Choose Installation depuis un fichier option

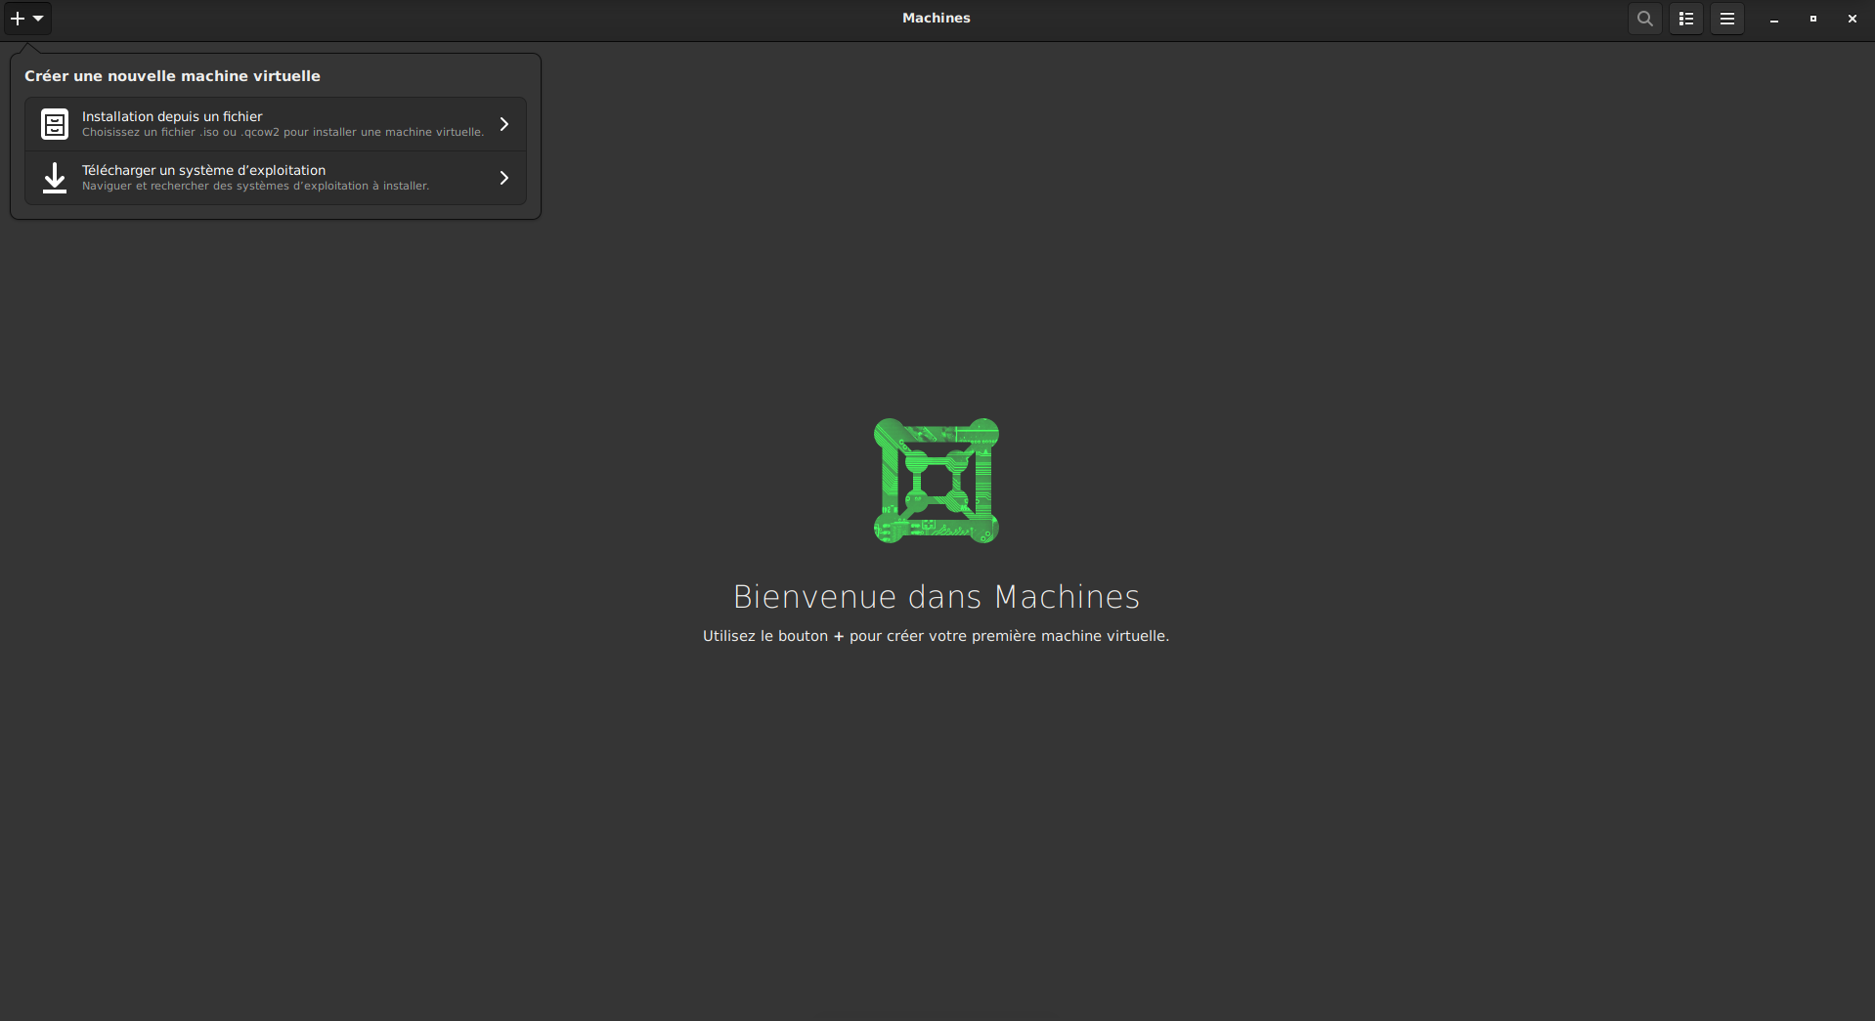276,124
